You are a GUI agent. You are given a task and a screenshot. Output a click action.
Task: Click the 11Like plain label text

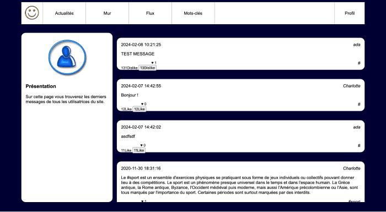126,150
